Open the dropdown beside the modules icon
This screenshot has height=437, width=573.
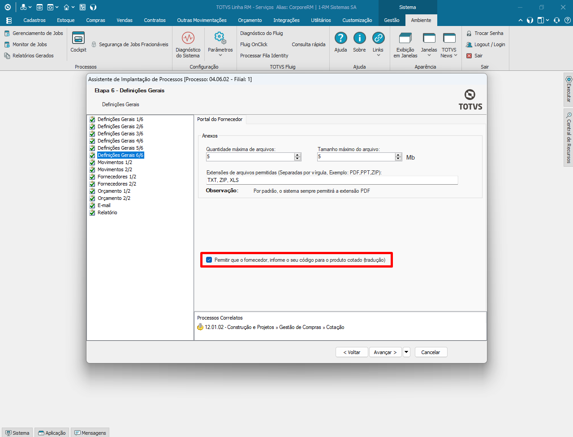[30, 7]
